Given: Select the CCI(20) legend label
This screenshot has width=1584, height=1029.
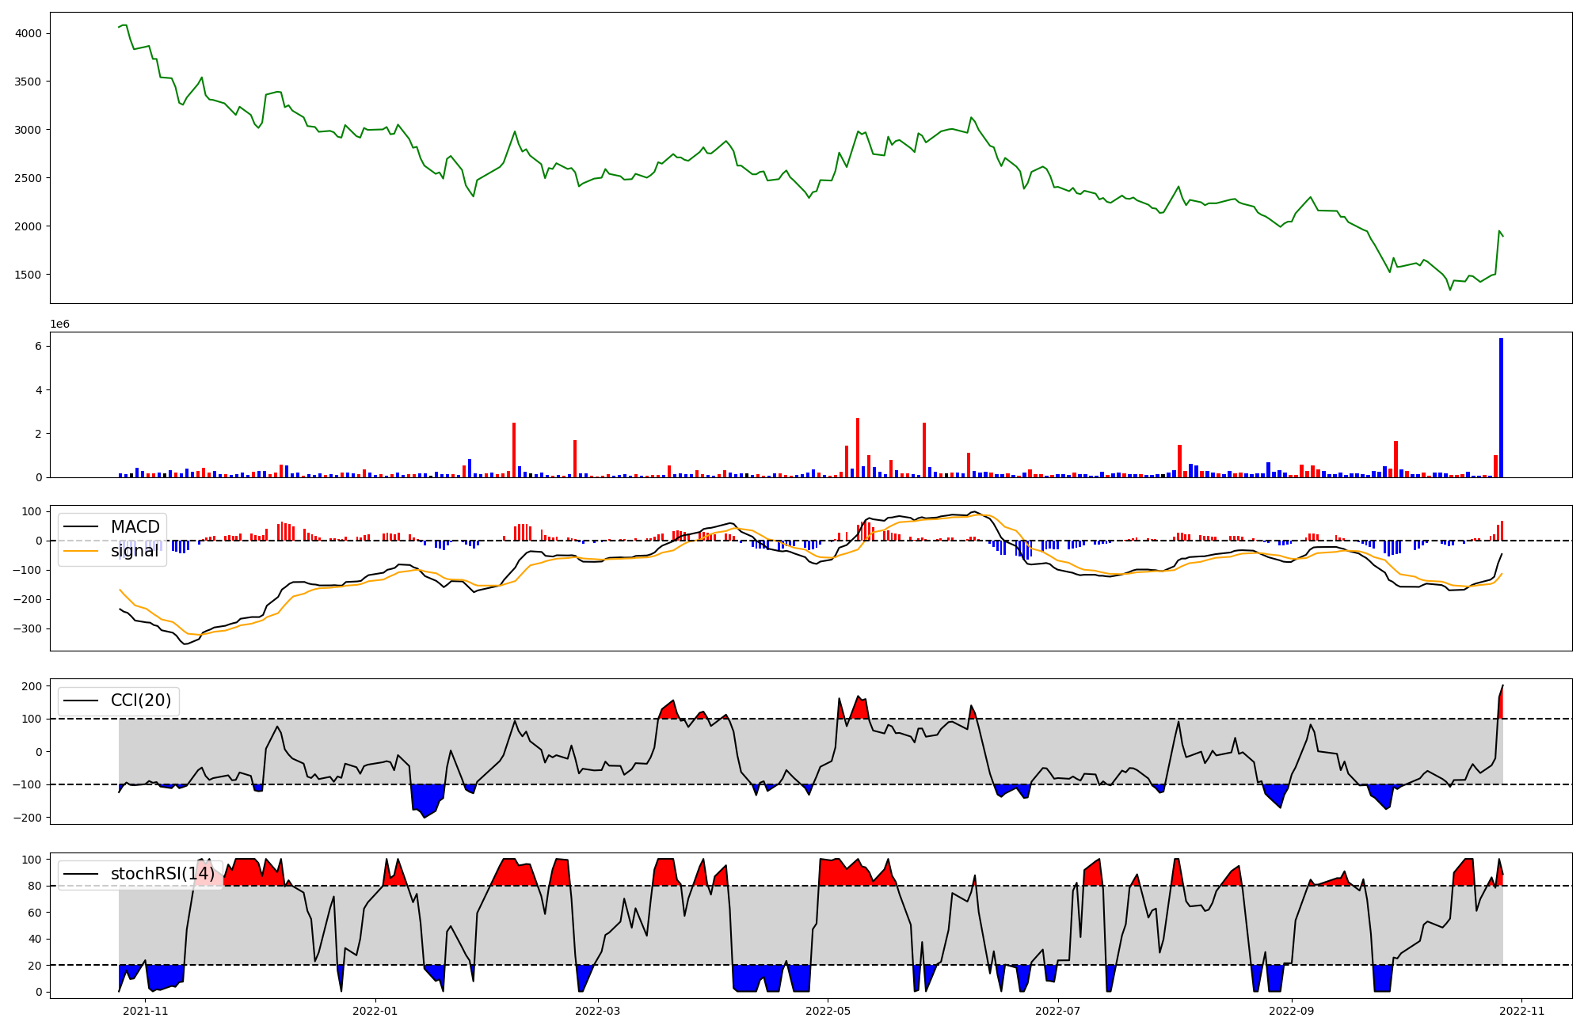Looking at the screenshot, I should point(141,701).
